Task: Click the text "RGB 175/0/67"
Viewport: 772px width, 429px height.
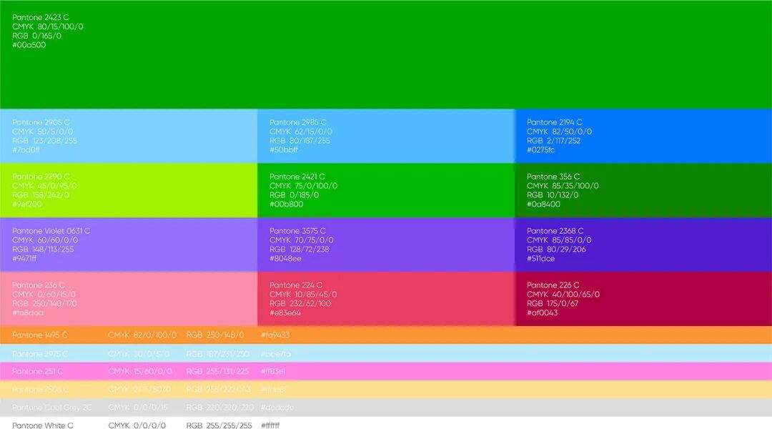Action: coord(553,304)
